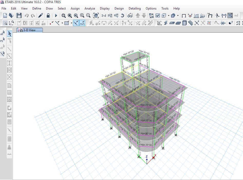Open the Analyze menu
The image size is (243, 180).
coord(90,8)
